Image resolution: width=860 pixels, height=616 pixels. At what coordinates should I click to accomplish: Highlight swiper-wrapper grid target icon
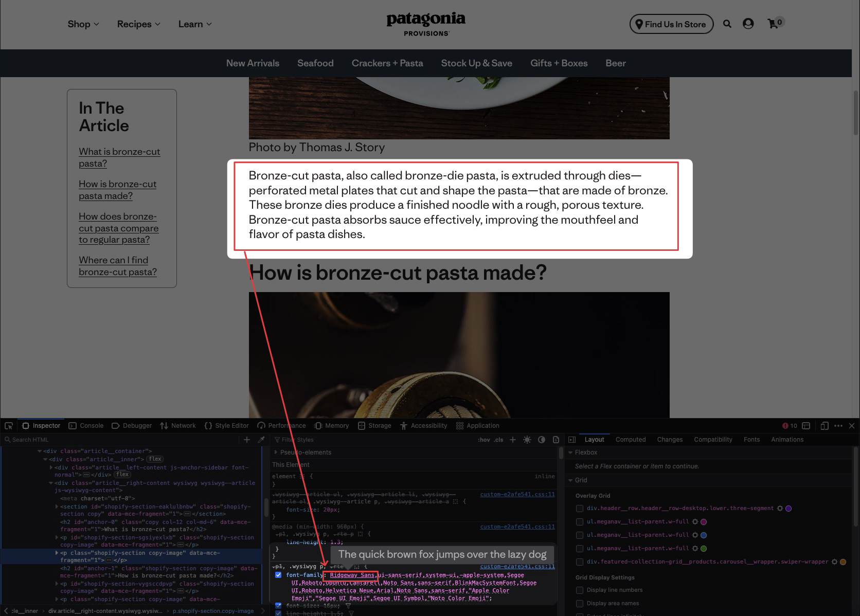(834, 562)
